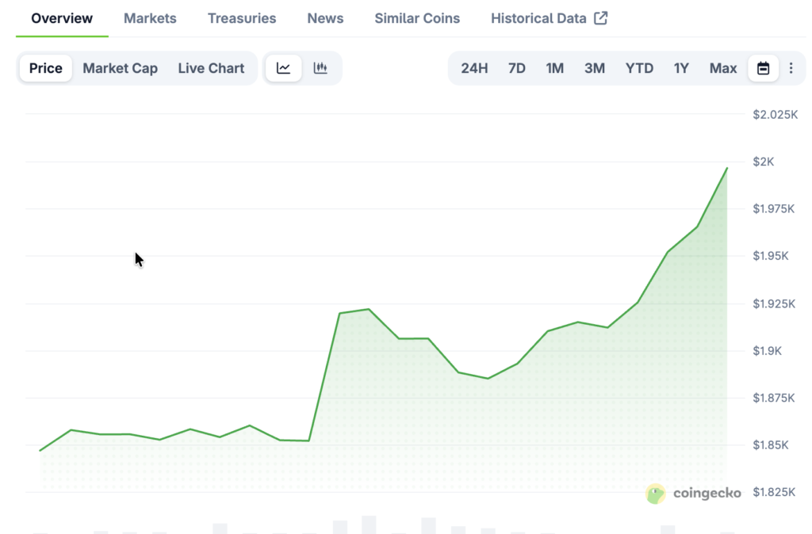Viewport: 812px width, 534px height.
Task: Open Historical Data external link
Action: 549,18
